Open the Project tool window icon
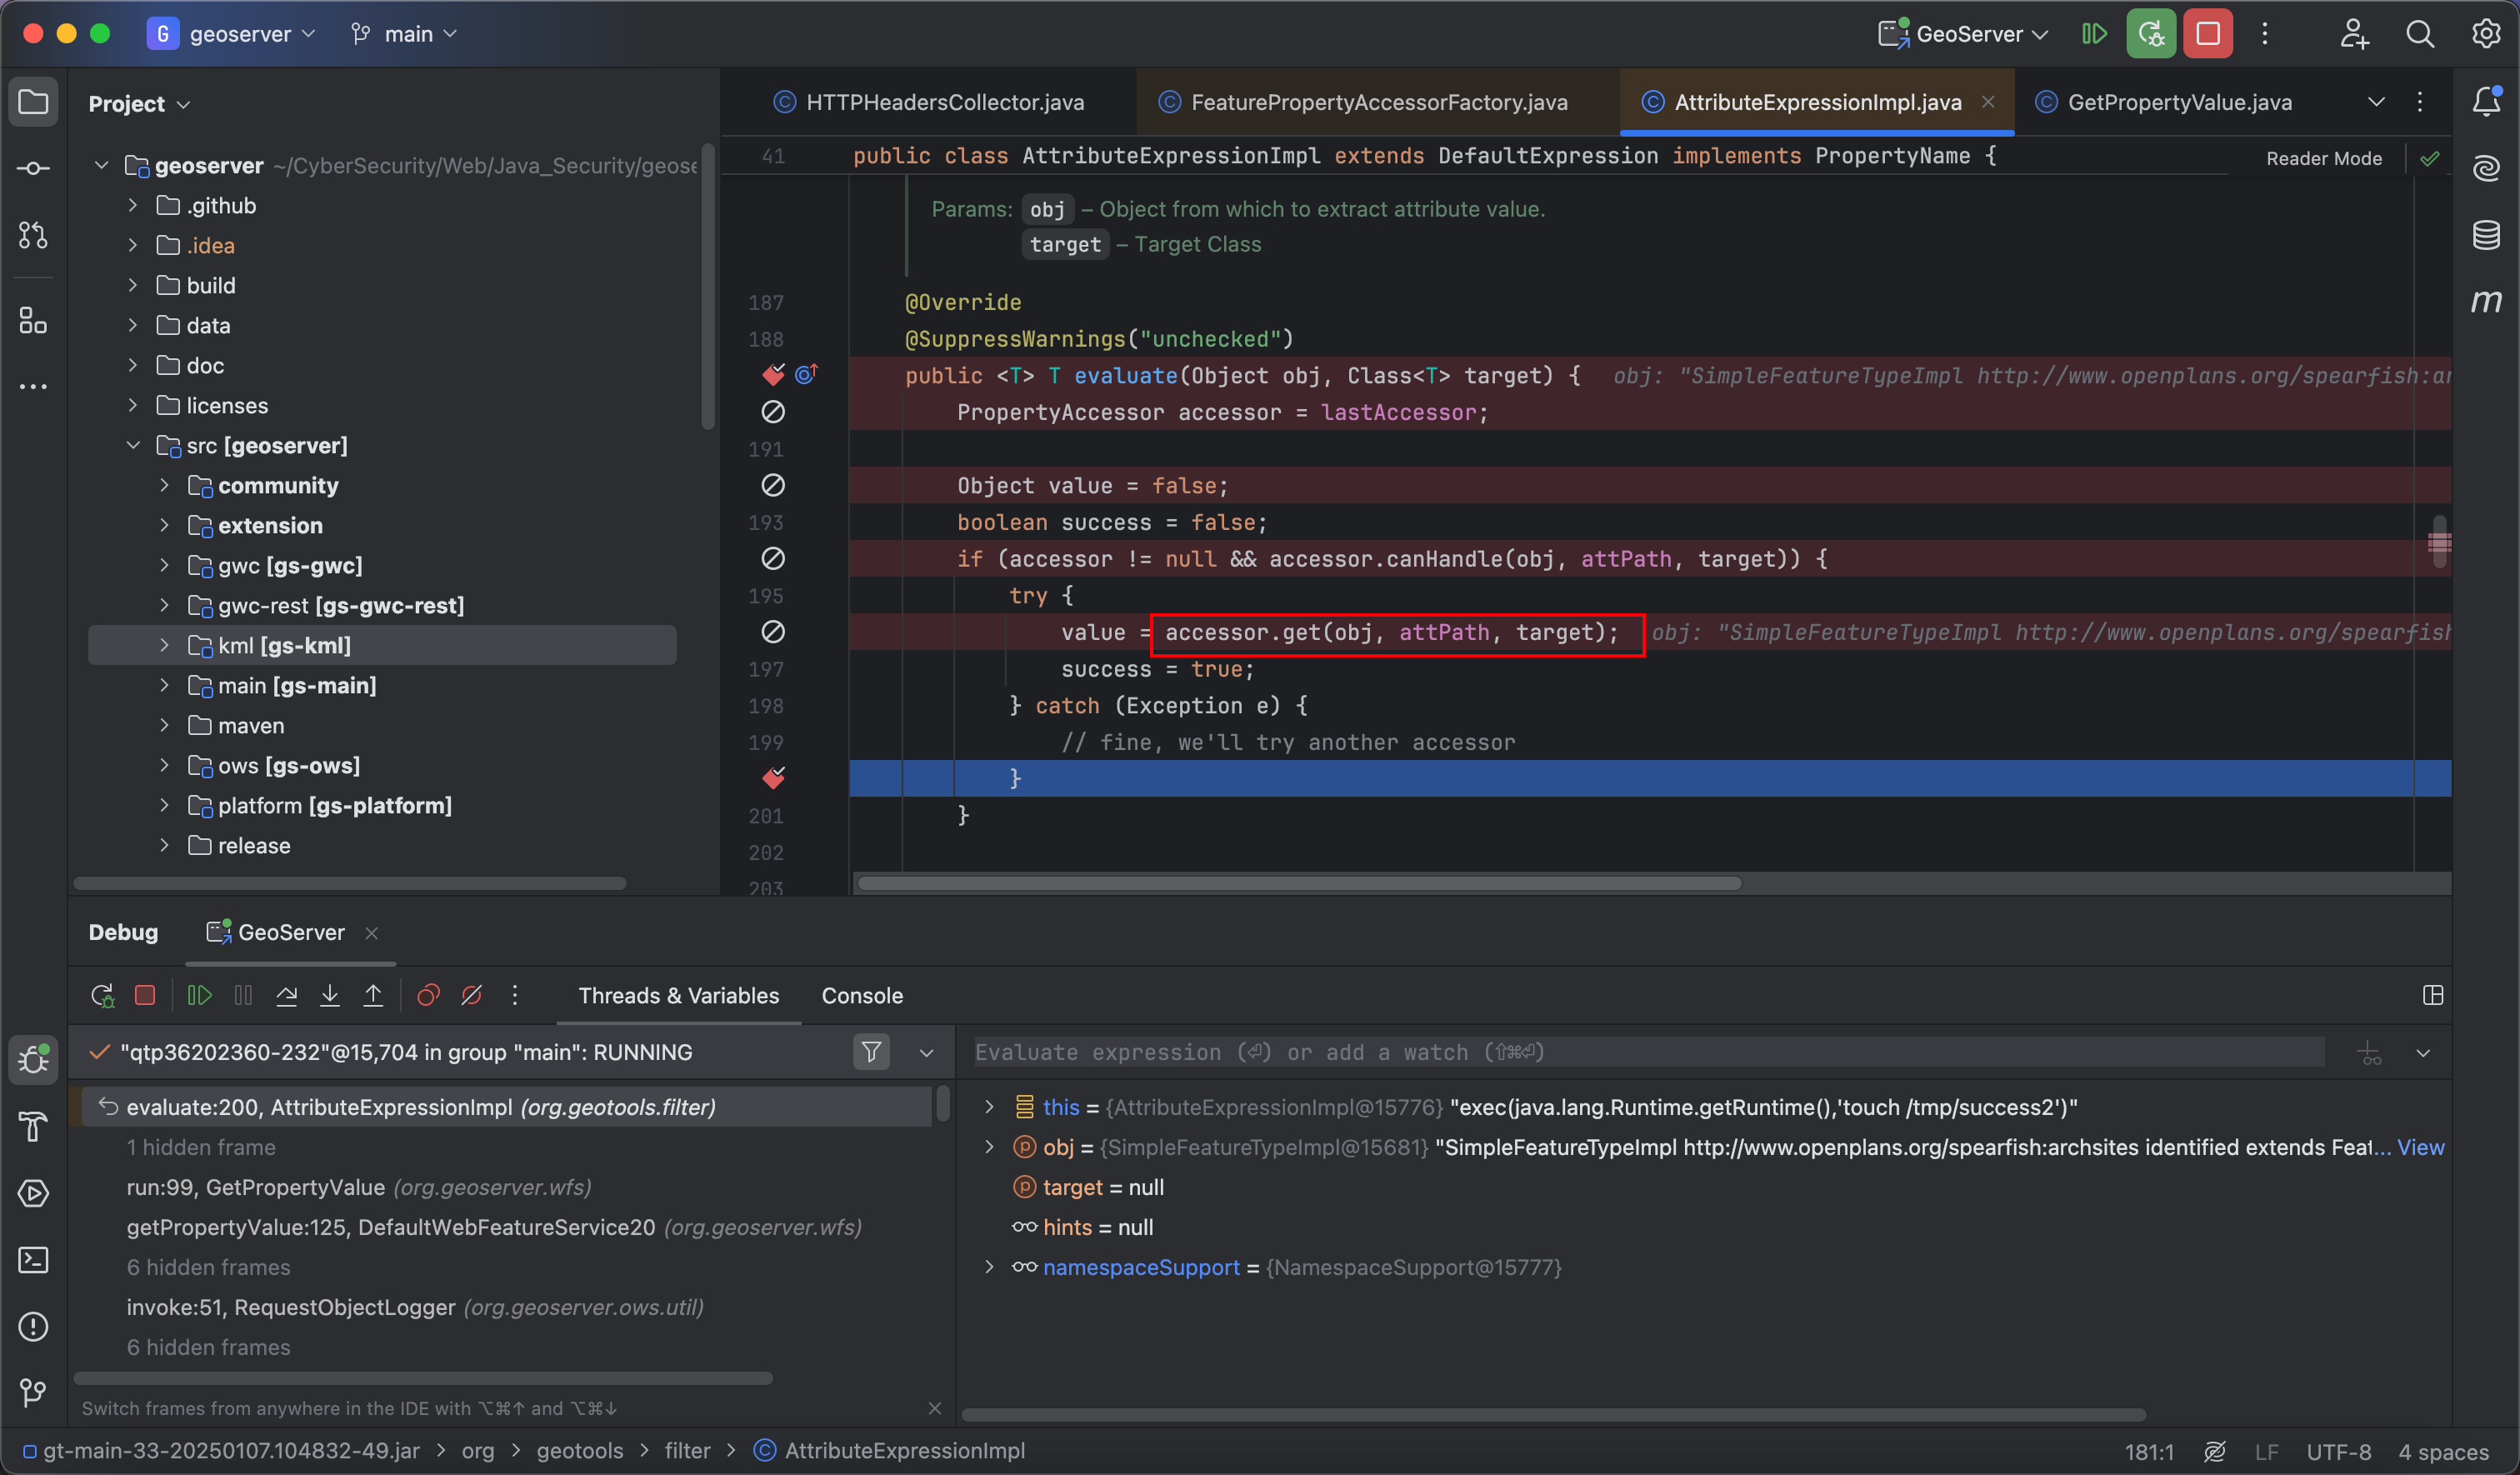The image size is (2520, 1475). (33, 102)
